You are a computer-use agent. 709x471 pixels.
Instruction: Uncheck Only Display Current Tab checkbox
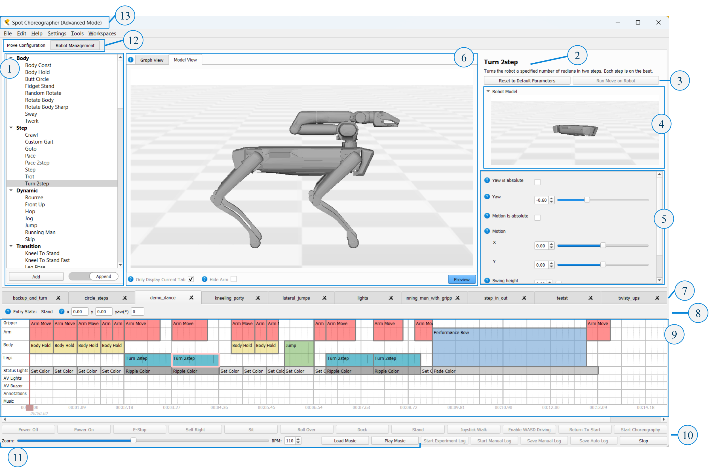point(191,279)
